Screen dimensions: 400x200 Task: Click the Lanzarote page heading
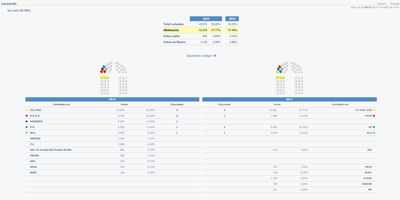pyautogui.click(x=9, y=3)
